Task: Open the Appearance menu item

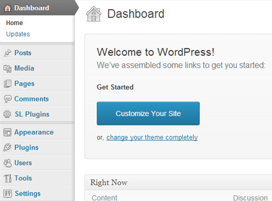Action: point(34,132)
